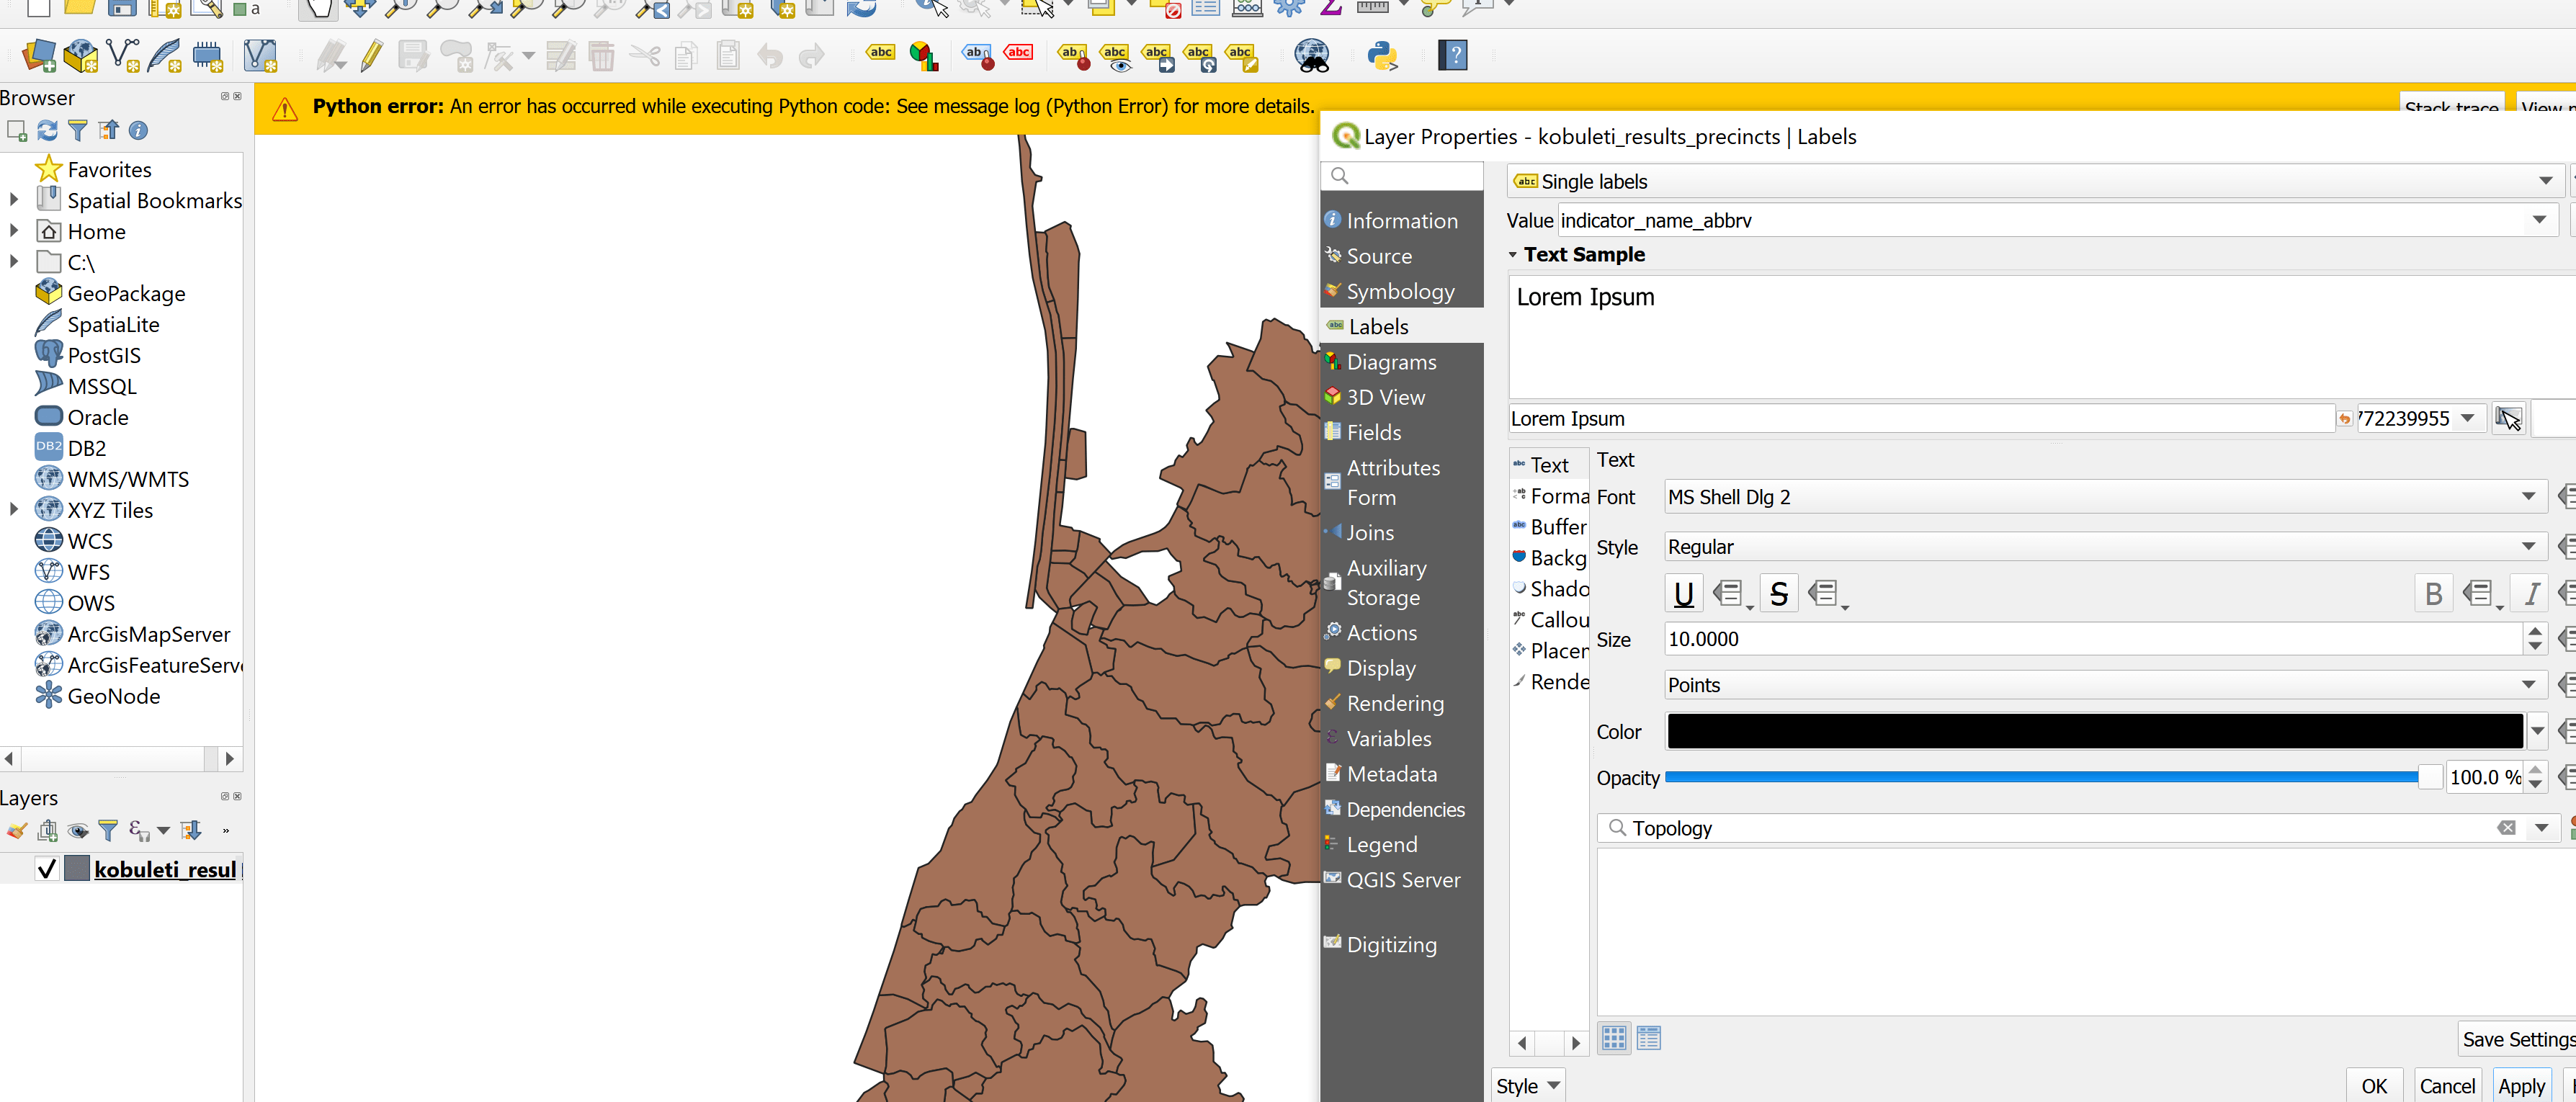Open the Single labels dropdown
Screen dimensions: 2576x1102
[x=2035, y=181]
